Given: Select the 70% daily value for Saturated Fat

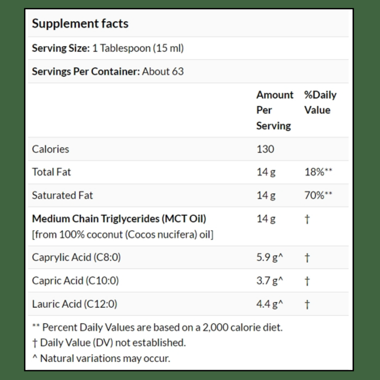Looking at the screenshot, I should pos(318,195).
